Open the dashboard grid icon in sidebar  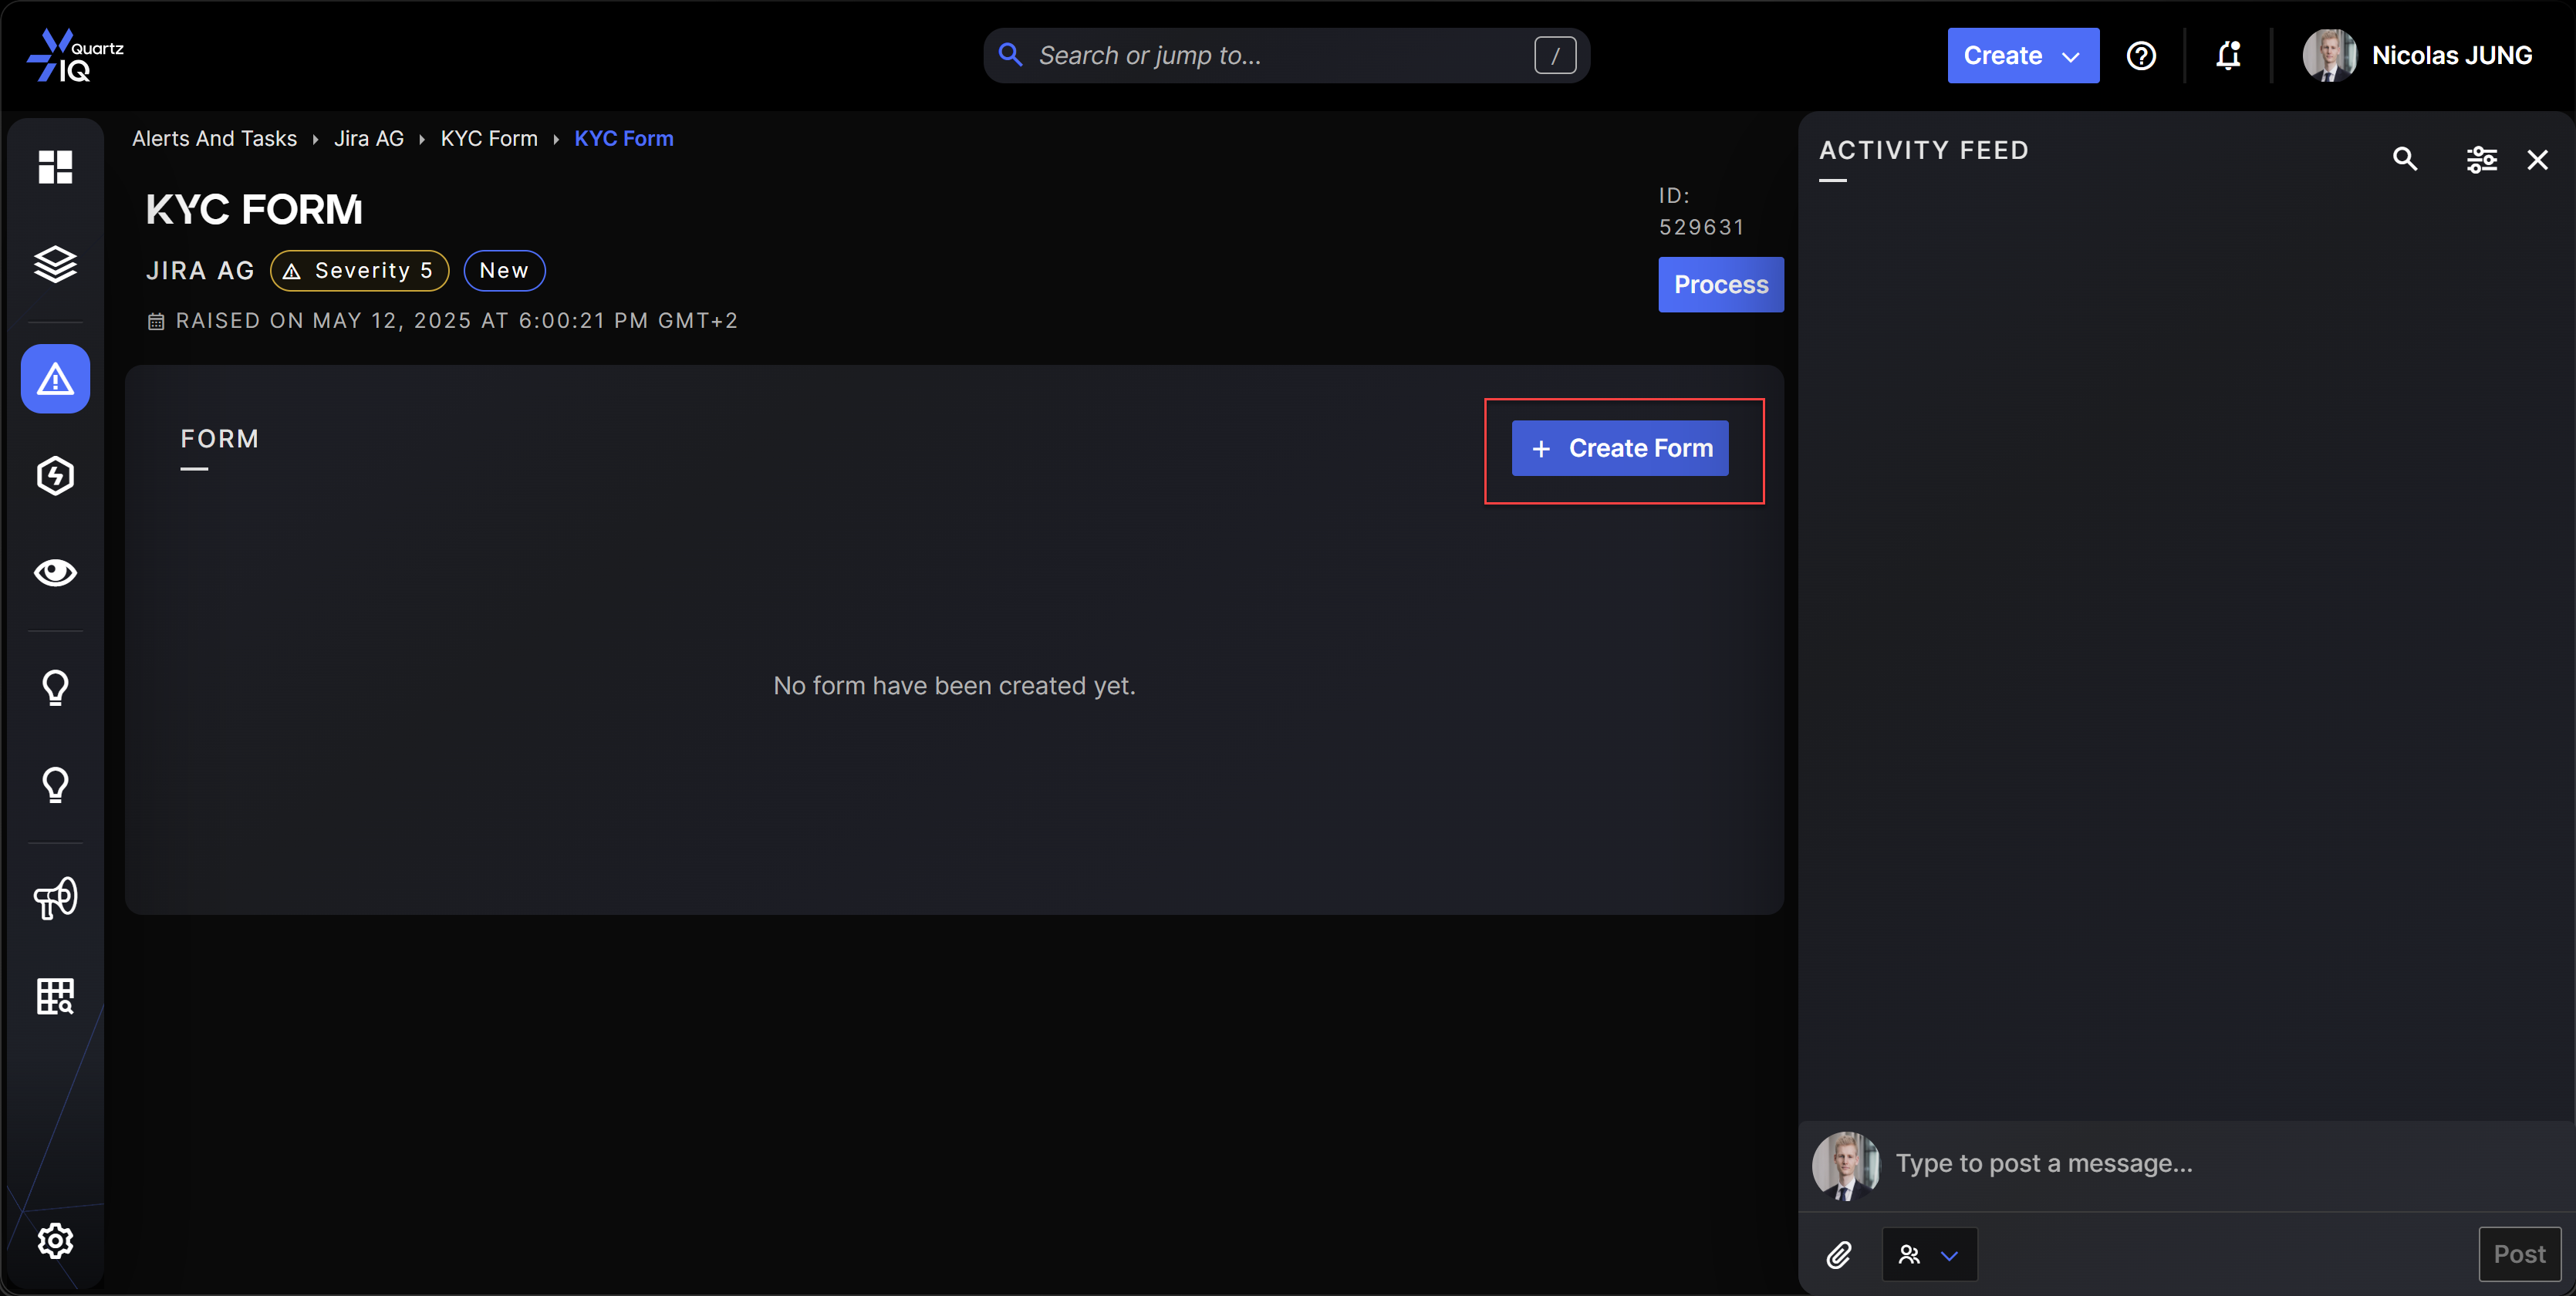tap(55, 167)
